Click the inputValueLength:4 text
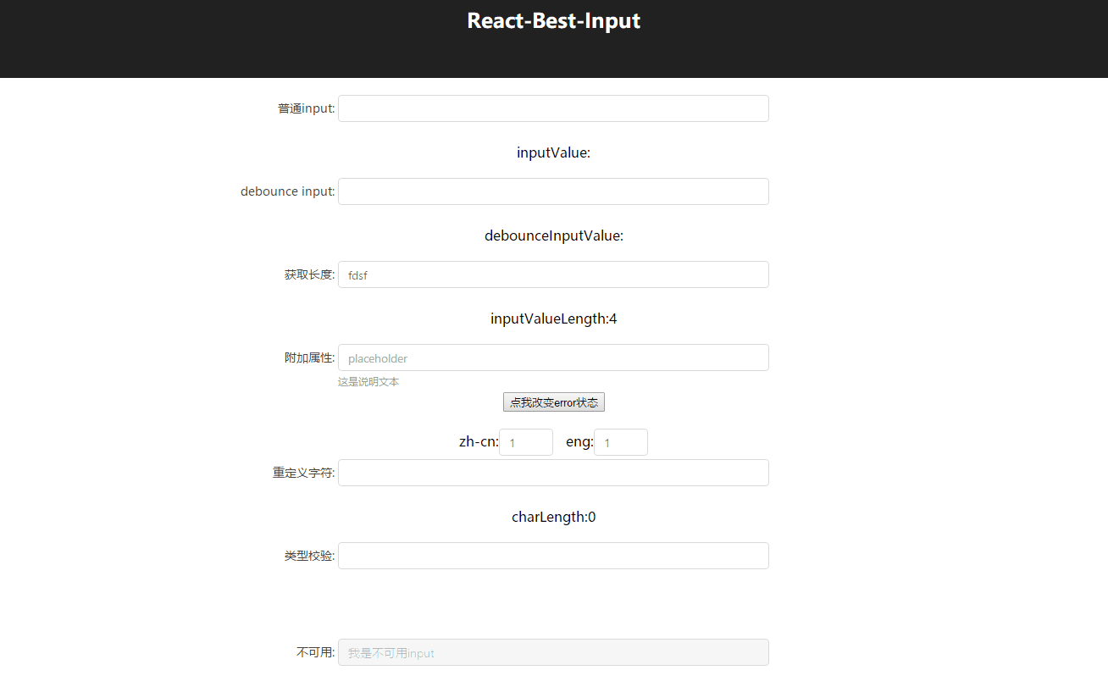 (554, 319)
